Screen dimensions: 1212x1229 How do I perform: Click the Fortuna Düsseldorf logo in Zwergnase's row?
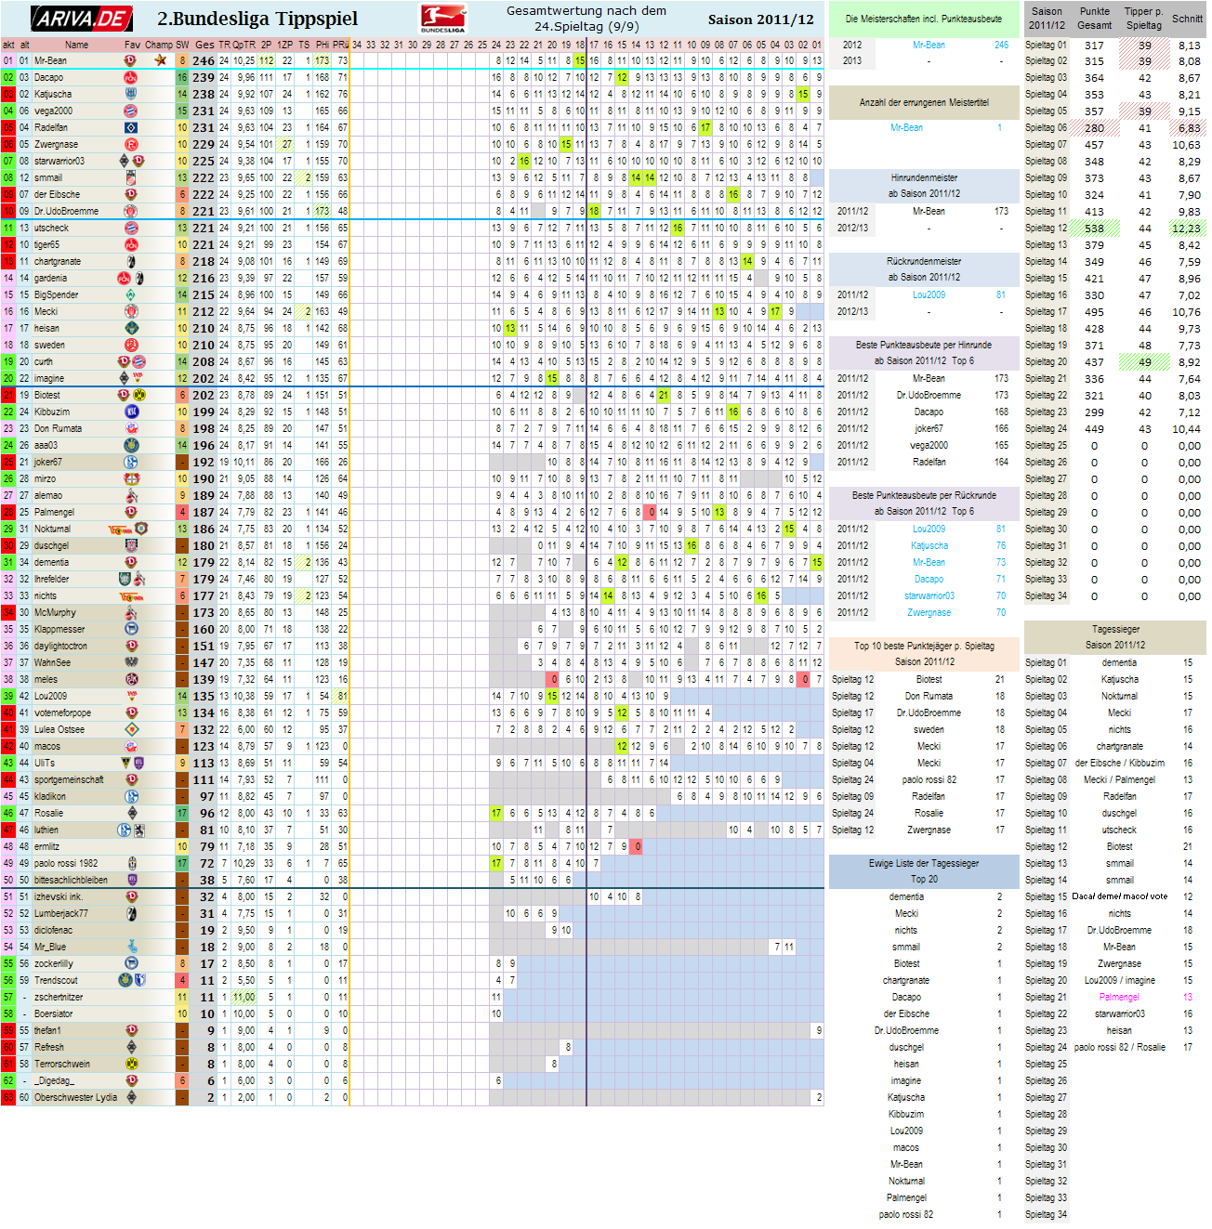tap(130, 144)
